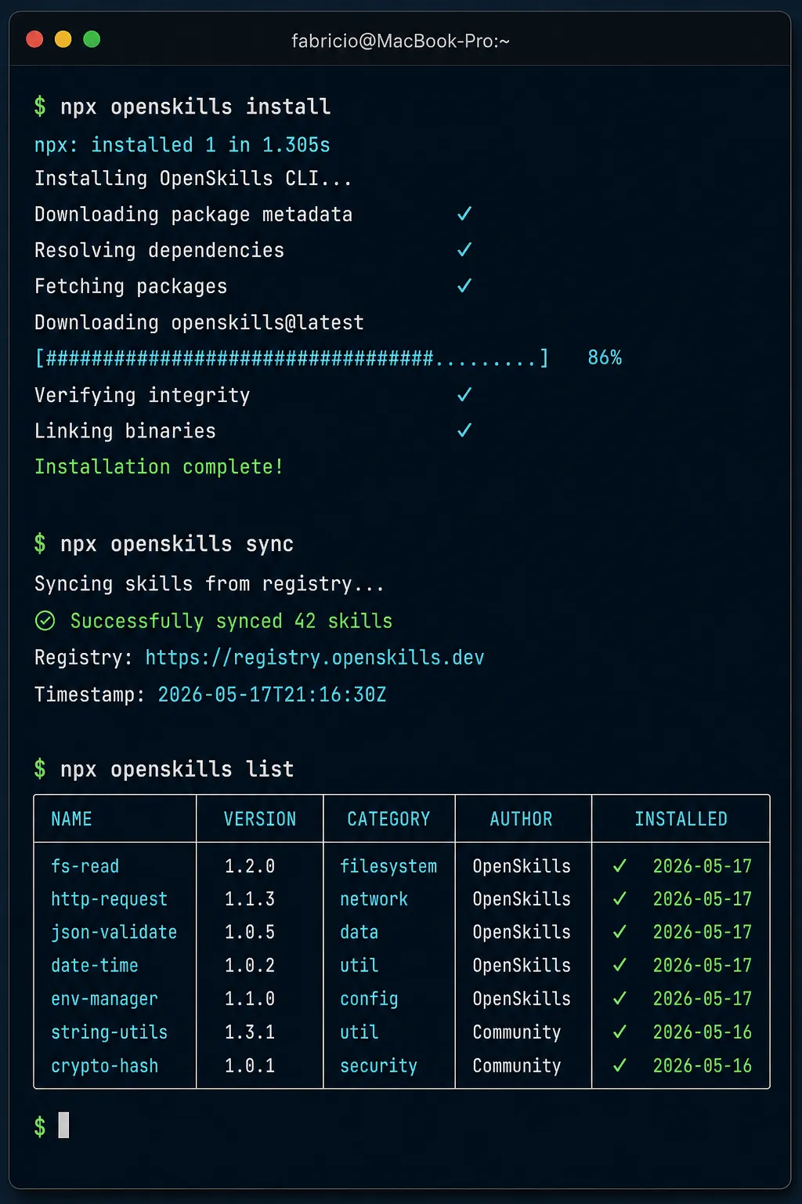The width and height of the screenshot is (802, 1204).
Task: Click the security category cell
Action: pos(378,1066)
